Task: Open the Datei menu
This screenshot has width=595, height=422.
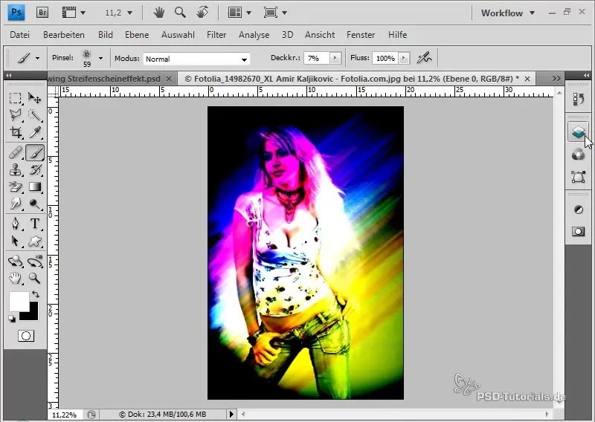Action: point(20,35)
